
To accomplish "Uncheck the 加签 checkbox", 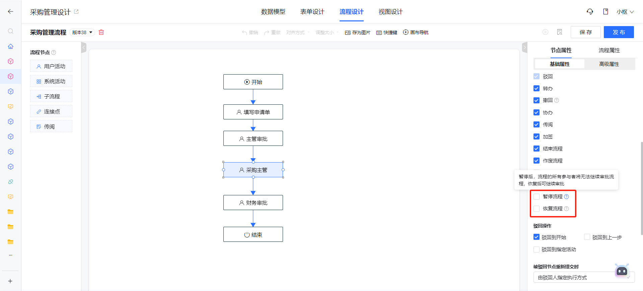I will point(537,136).
